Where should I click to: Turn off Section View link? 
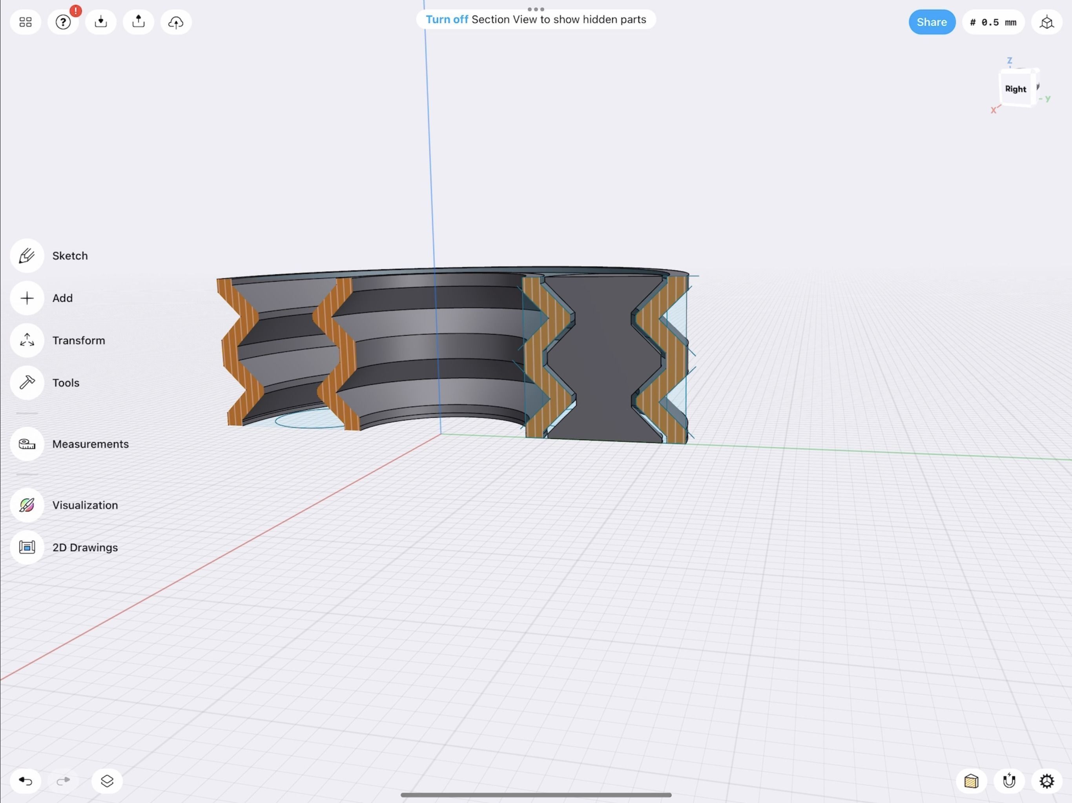447,19
